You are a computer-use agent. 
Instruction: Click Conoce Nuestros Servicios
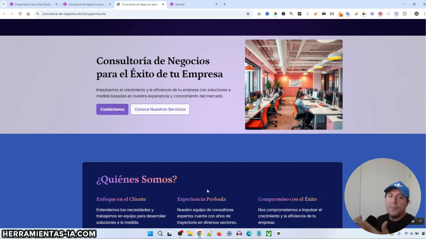click(160, 109)
